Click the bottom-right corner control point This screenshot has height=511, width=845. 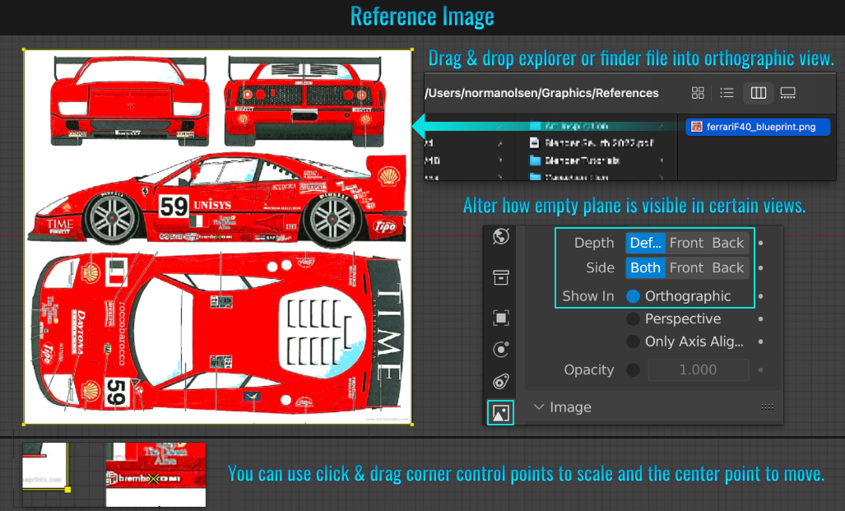coord(412,425)
